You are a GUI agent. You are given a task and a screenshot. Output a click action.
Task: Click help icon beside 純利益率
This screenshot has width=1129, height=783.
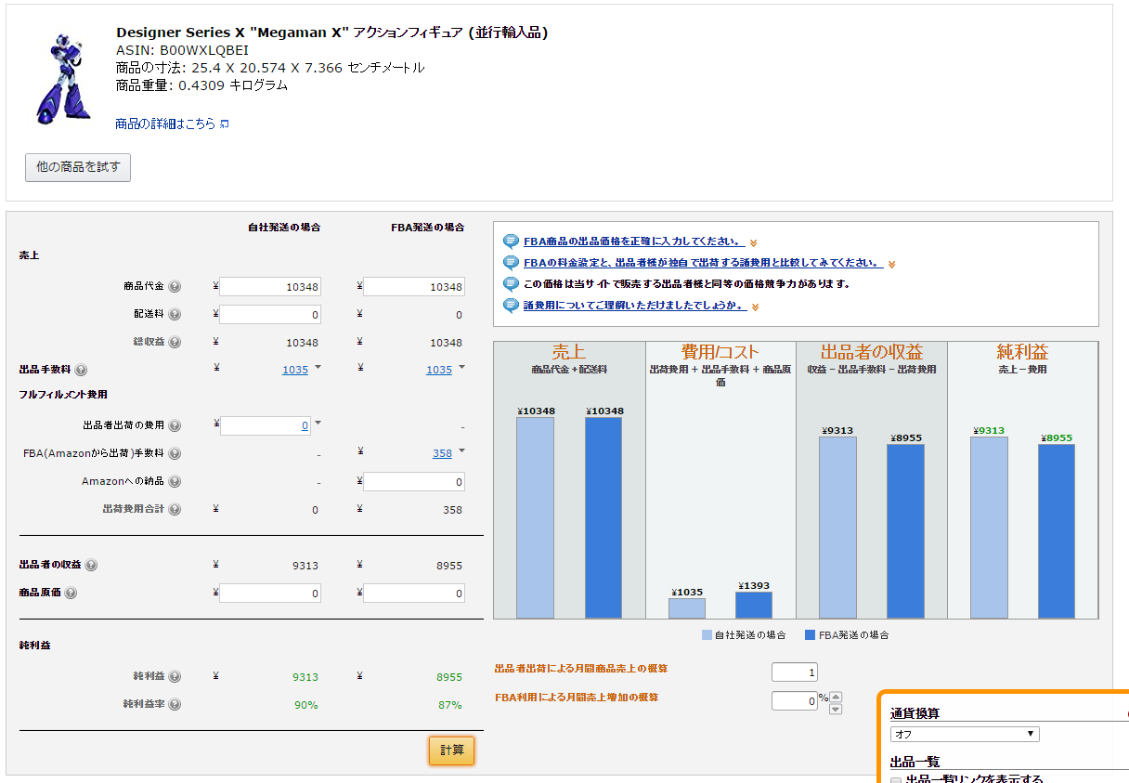[175, 705]
